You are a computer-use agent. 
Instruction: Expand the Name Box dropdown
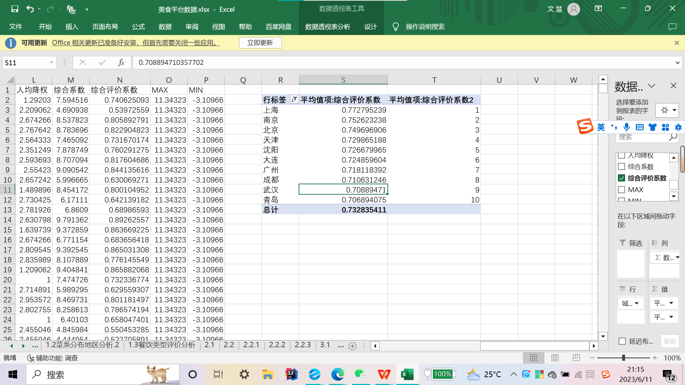pyautogui.click(x=51, y=62)
